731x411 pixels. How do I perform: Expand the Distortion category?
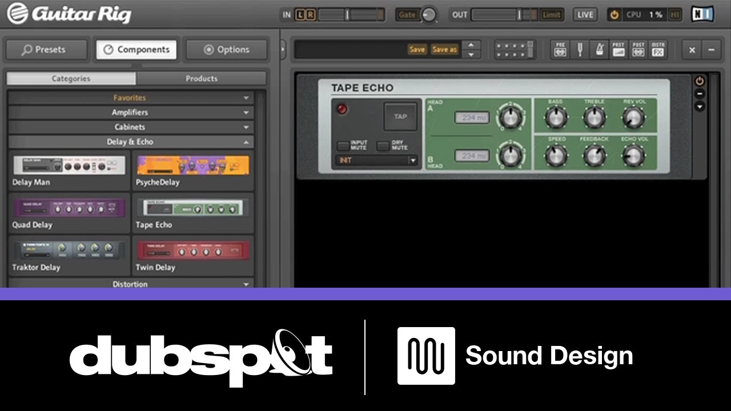coord(130,283)
